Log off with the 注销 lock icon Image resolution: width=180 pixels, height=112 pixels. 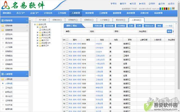(159, 4)
